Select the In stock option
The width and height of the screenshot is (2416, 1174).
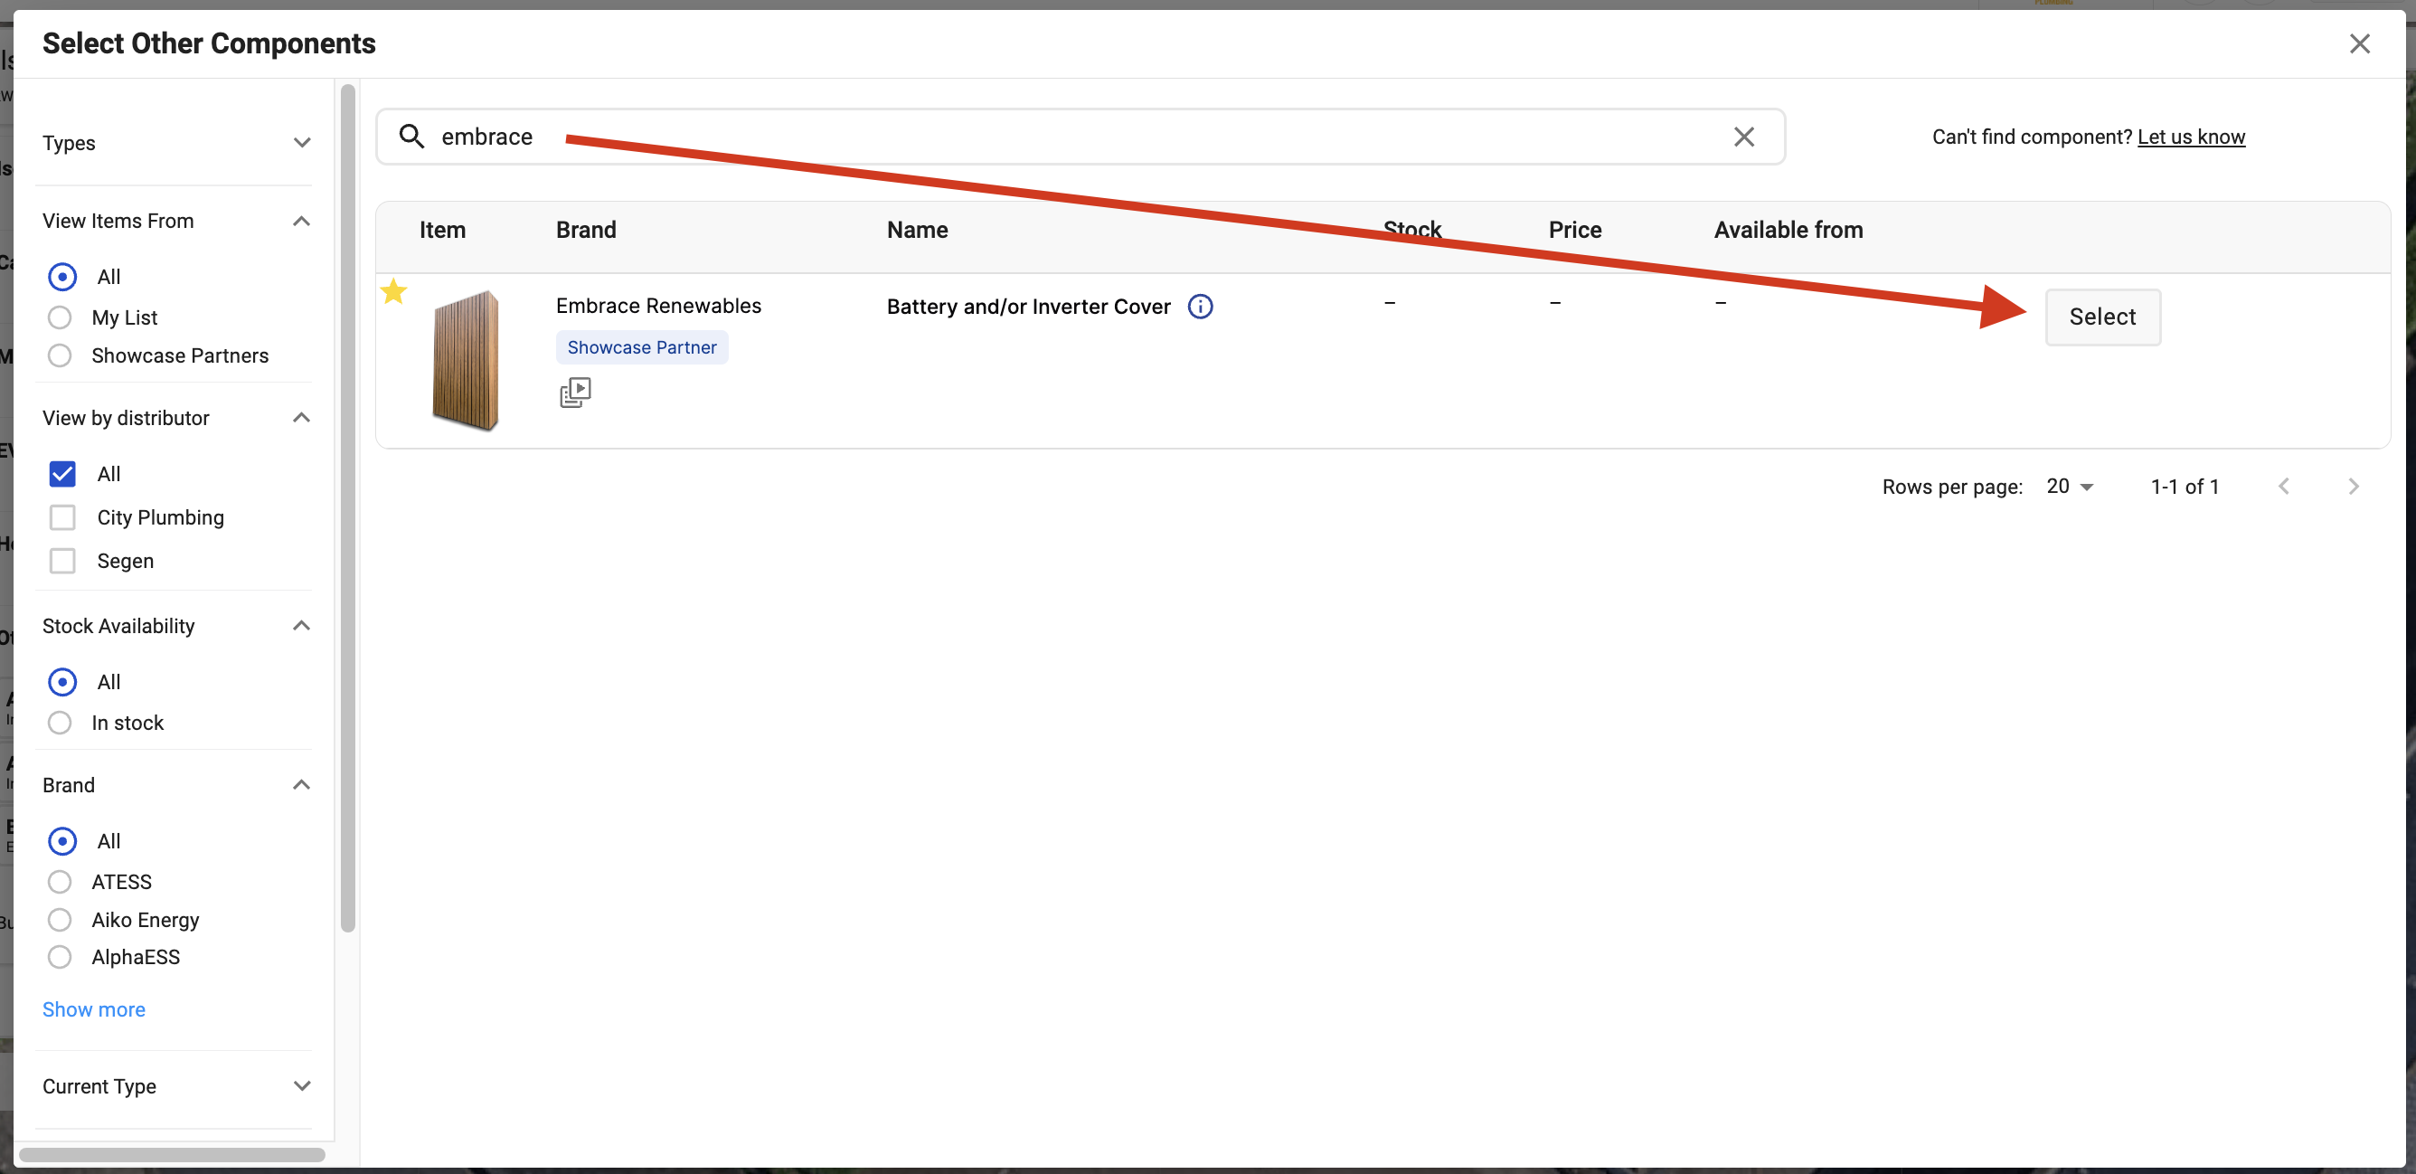[60, 723]
